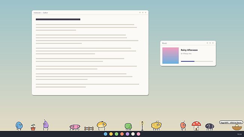Screen dimensions: 244x137
Task: Click the egg progress focus bubble
Action: click(x=231, y=122)
